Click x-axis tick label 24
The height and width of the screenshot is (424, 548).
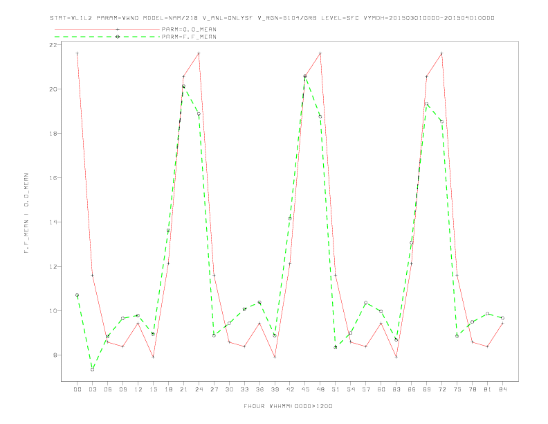199,389
